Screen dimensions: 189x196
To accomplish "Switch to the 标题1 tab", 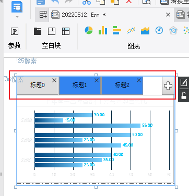I will 80,85.
